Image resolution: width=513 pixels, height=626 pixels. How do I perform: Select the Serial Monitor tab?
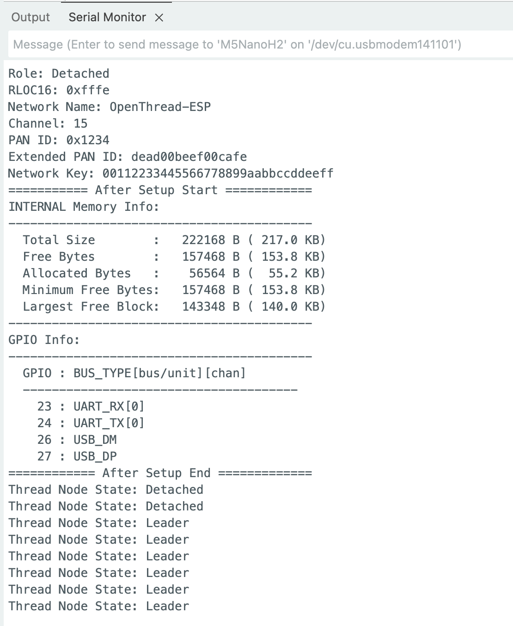pyautogui.click(x=107, y=18)
